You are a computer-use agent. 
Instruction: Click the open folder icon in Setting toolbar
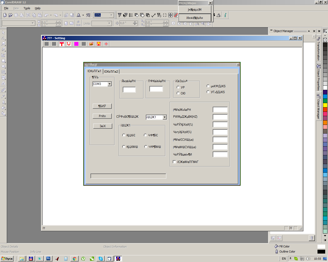(91, 44)
